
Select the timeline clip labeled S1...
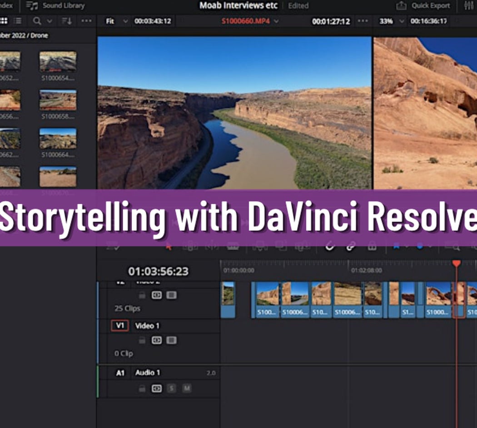click(407, 300)
